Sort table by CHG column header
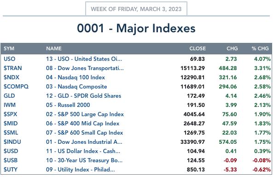The height and width of the screenshot is (177, 274). point(232,48)
